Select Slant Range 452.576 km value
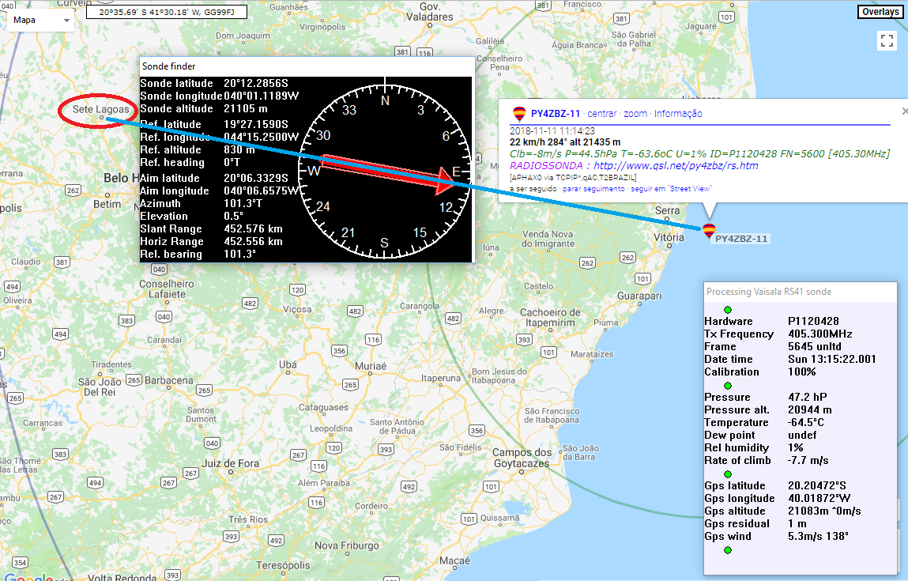The height and width of the screenshot is (581, 908). tap(253, 229)
